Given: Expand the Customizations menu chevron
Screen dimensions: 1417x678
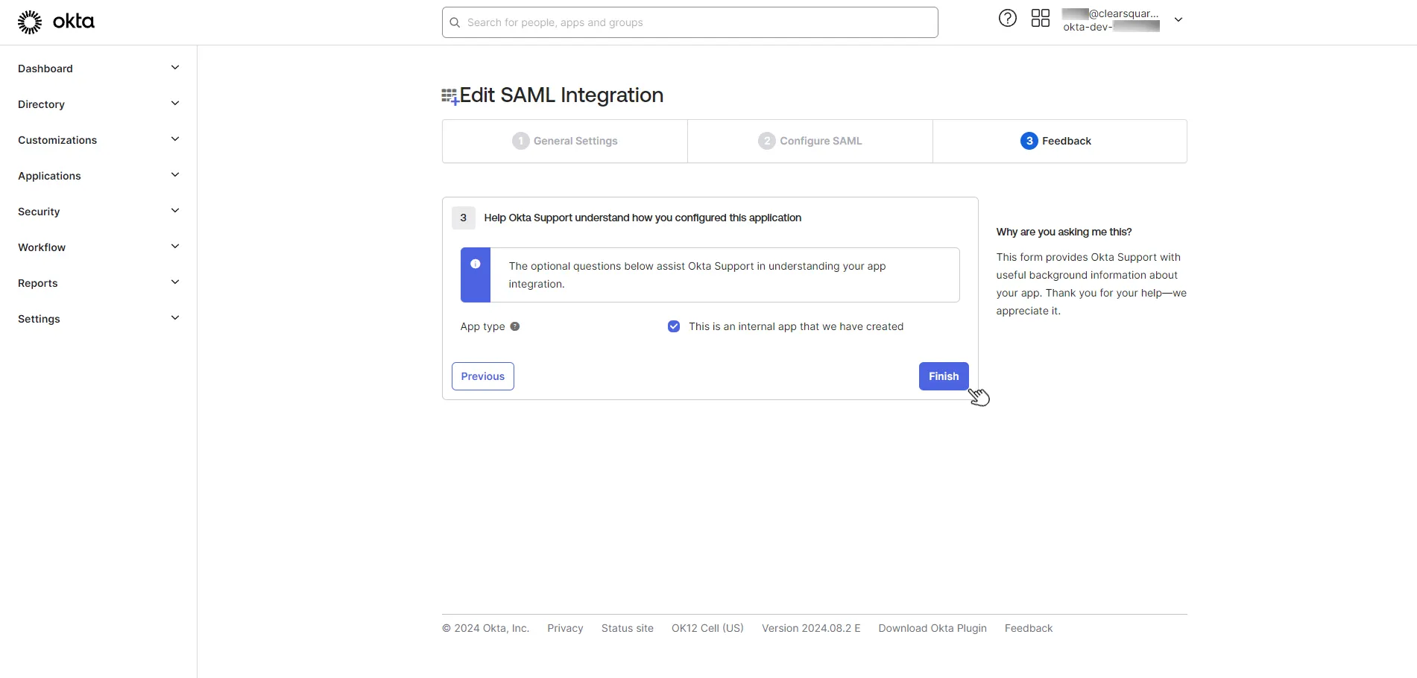Looking at the screenshot, I should tap(175, 139).
